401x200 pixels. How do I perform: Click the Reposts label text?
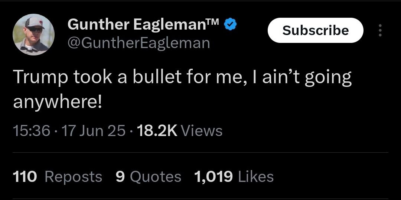tap(73, 177)
